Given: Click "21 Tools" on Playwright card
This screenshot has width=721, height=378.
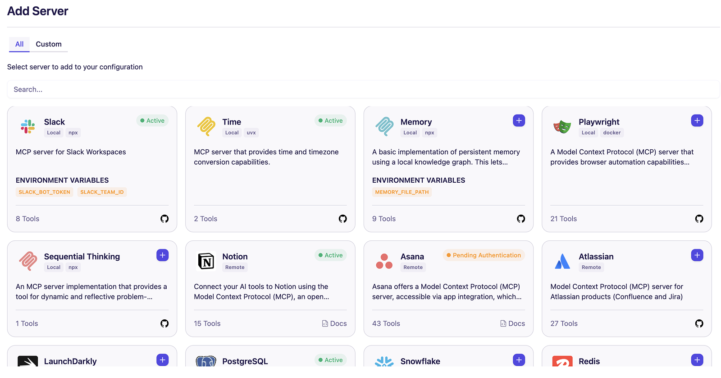Looking at the screenshot, I should (563, 219).
